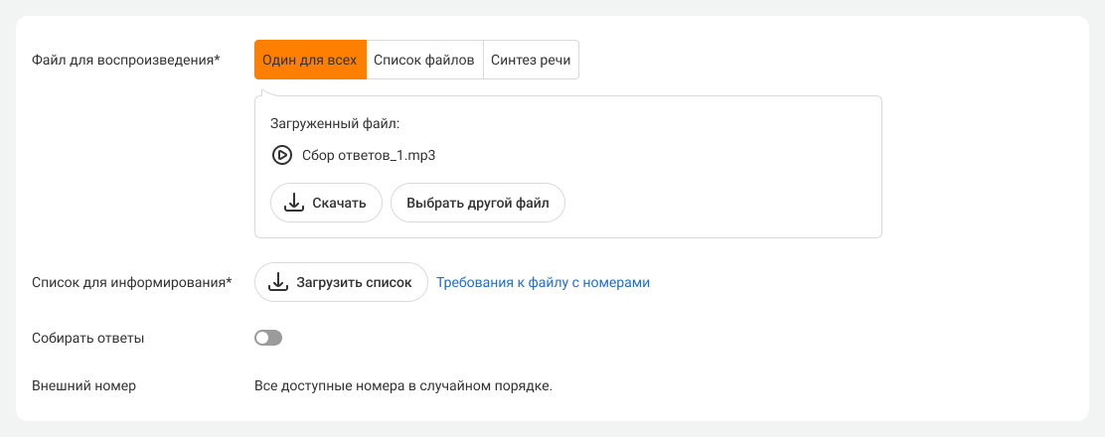Click the Внешний номер label
The height and width of the screenshot is (437, 1105).
point(83,385)
